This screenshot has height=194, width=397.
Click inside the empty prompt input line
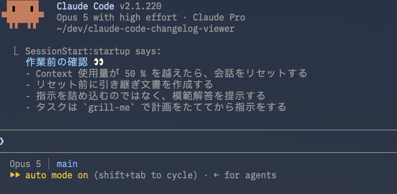tap(201, 141)
